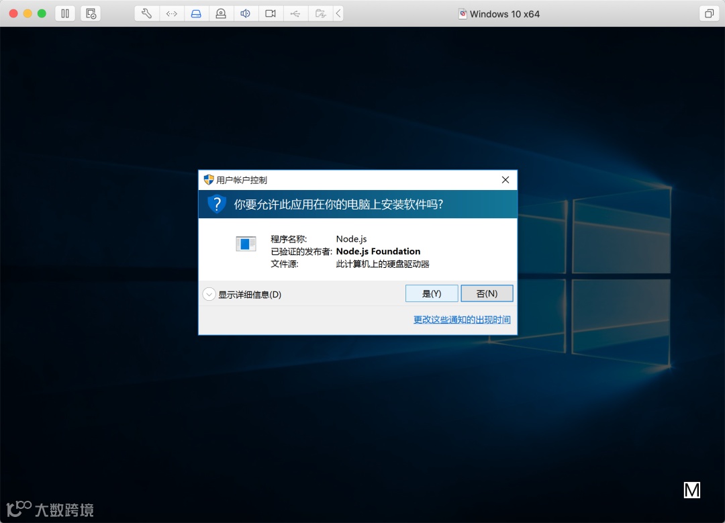Click the Node.js Foundation publisher text
725x523 pixels.
coord(378,252)
